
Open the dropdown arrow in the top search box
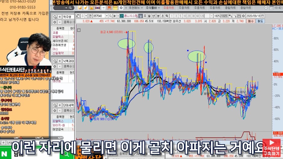pyautogui.click(x=66, y=8)
